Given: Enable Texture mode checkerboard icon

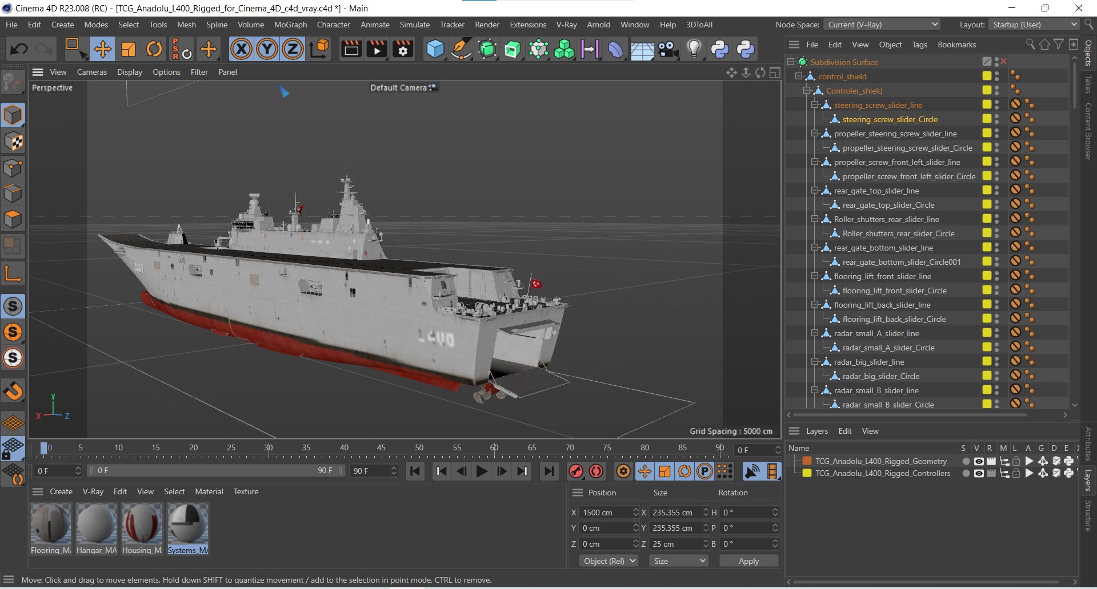Looking at the screenshot, I should (x=13, y=142).
